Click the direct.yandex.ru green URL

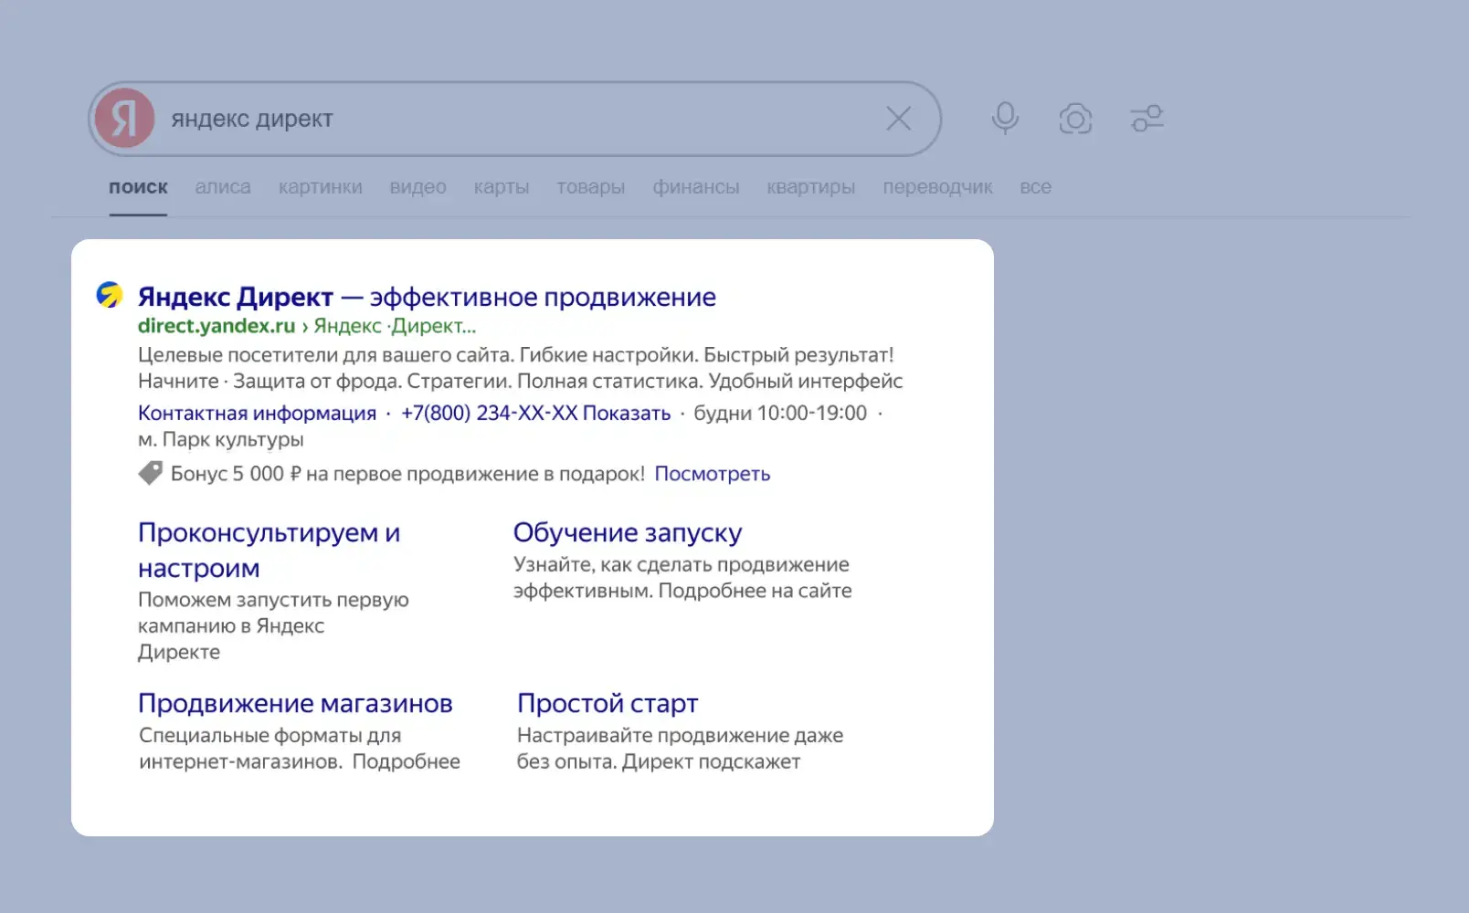(x=217, y=326)
